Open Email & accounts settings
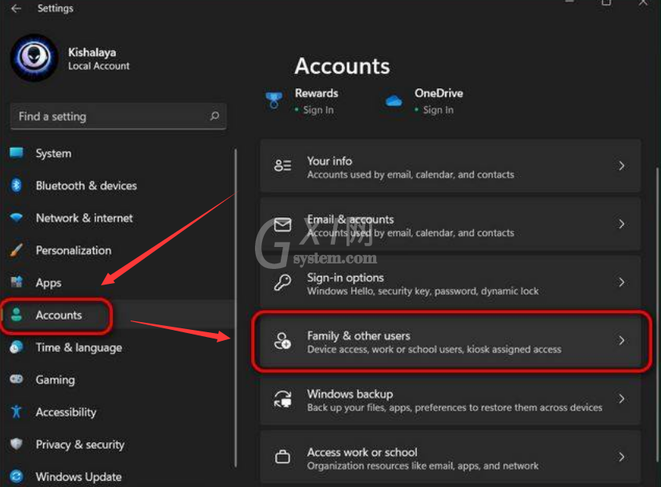 (451, 224)
